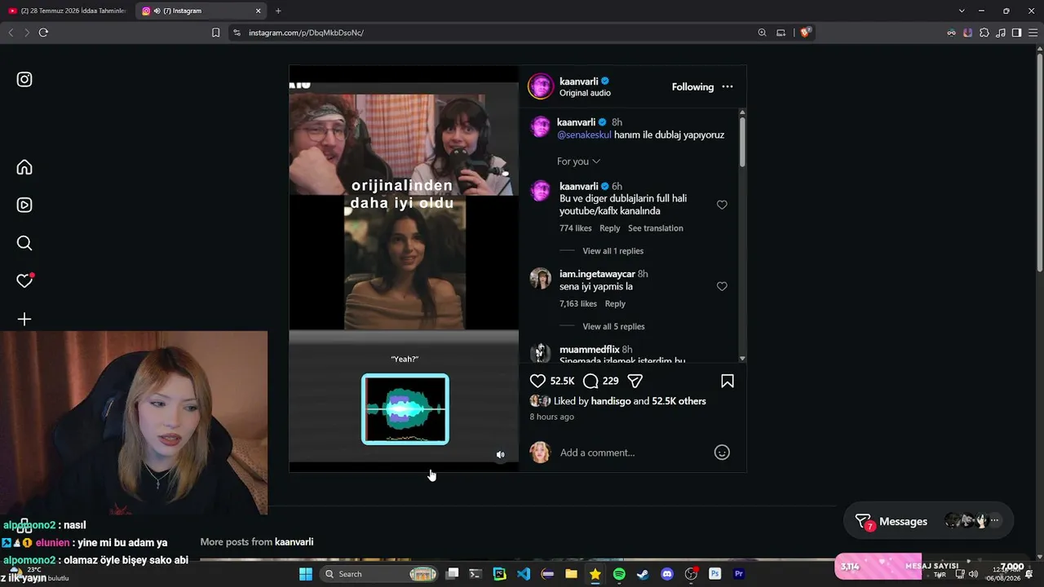Viewport: 1044px width, 587px height.
Task: Open kaanvarli's profile picture in header
Action: coord(541,86)
